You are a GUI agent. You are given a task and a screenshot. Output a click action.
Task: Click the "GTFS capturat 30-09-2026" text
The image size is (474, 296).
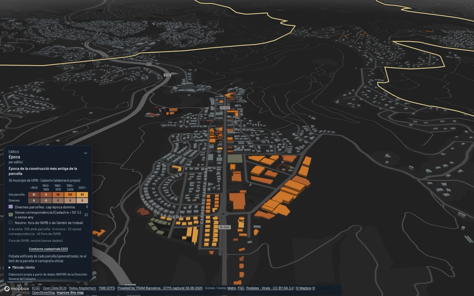(x=182, y=288)
